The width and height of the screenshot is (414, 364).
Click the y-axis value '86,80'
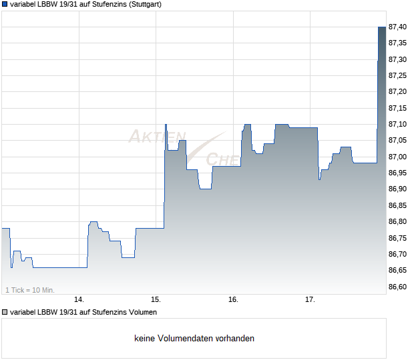click(x=397, y=222)
